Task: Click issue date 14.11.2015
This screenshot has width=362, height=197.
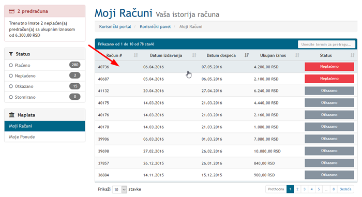Action: pyautogui.click(x=154, y=175)
